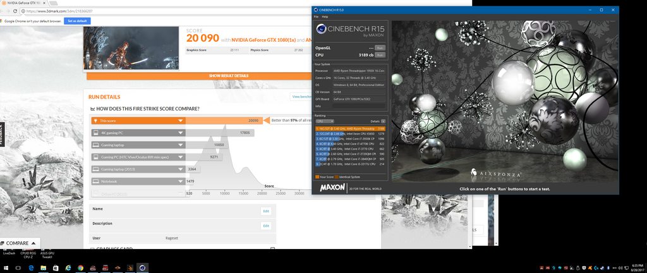The width and height of the screenshot is (647, 273).
Task: Expand the This score dropdown arrow
Action: tap(180, 121)
